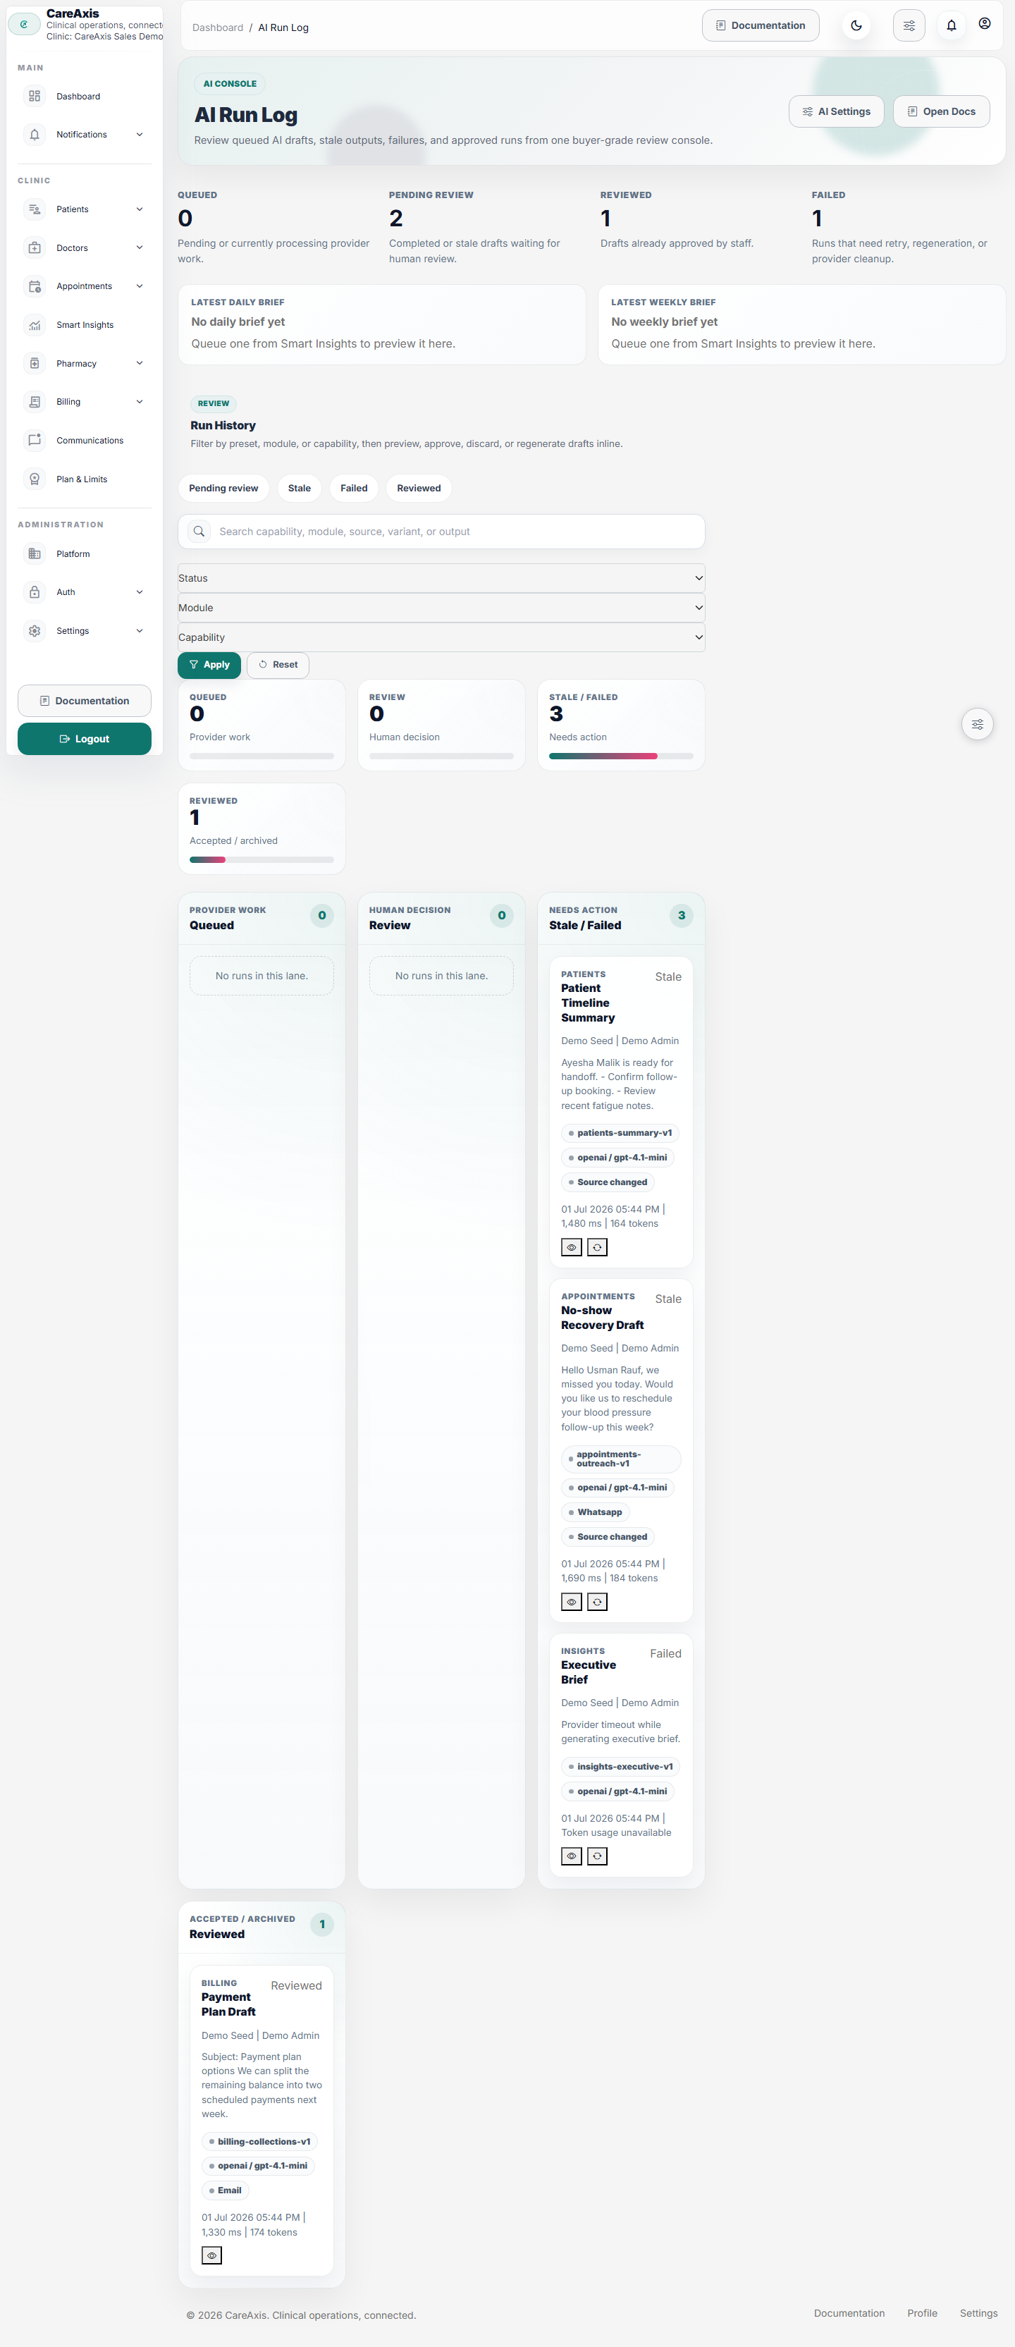Open the Appointments calendar icon
The image size is (1015, 2347).
point(35,286)
